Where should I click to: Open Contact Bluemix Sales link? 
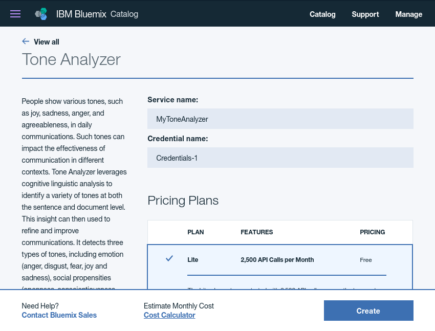pyautogui.click(x=59, y=315)
